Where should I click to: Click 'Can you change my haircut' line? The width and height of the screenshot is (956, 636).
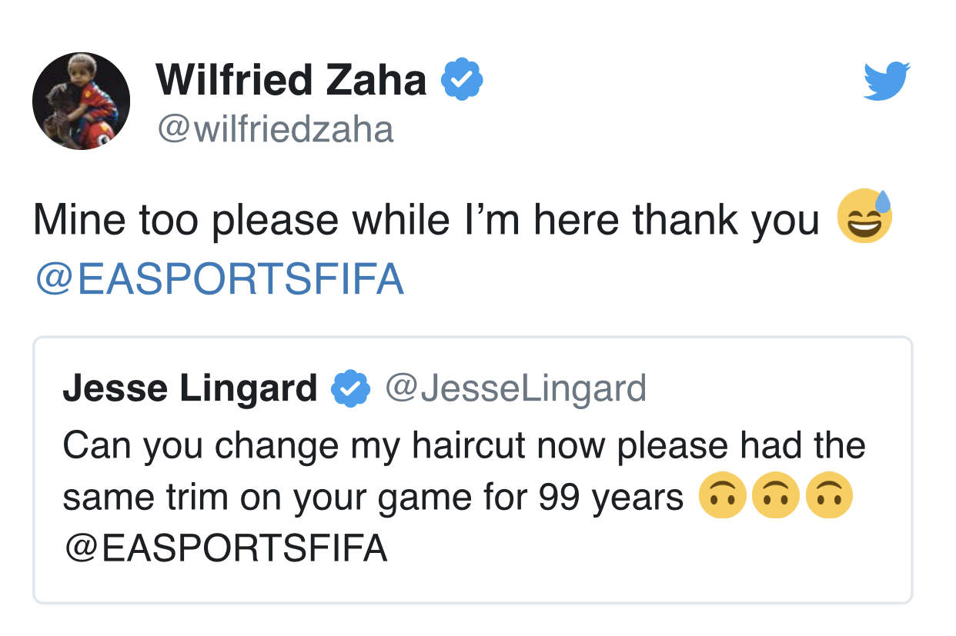click(464, 447)
